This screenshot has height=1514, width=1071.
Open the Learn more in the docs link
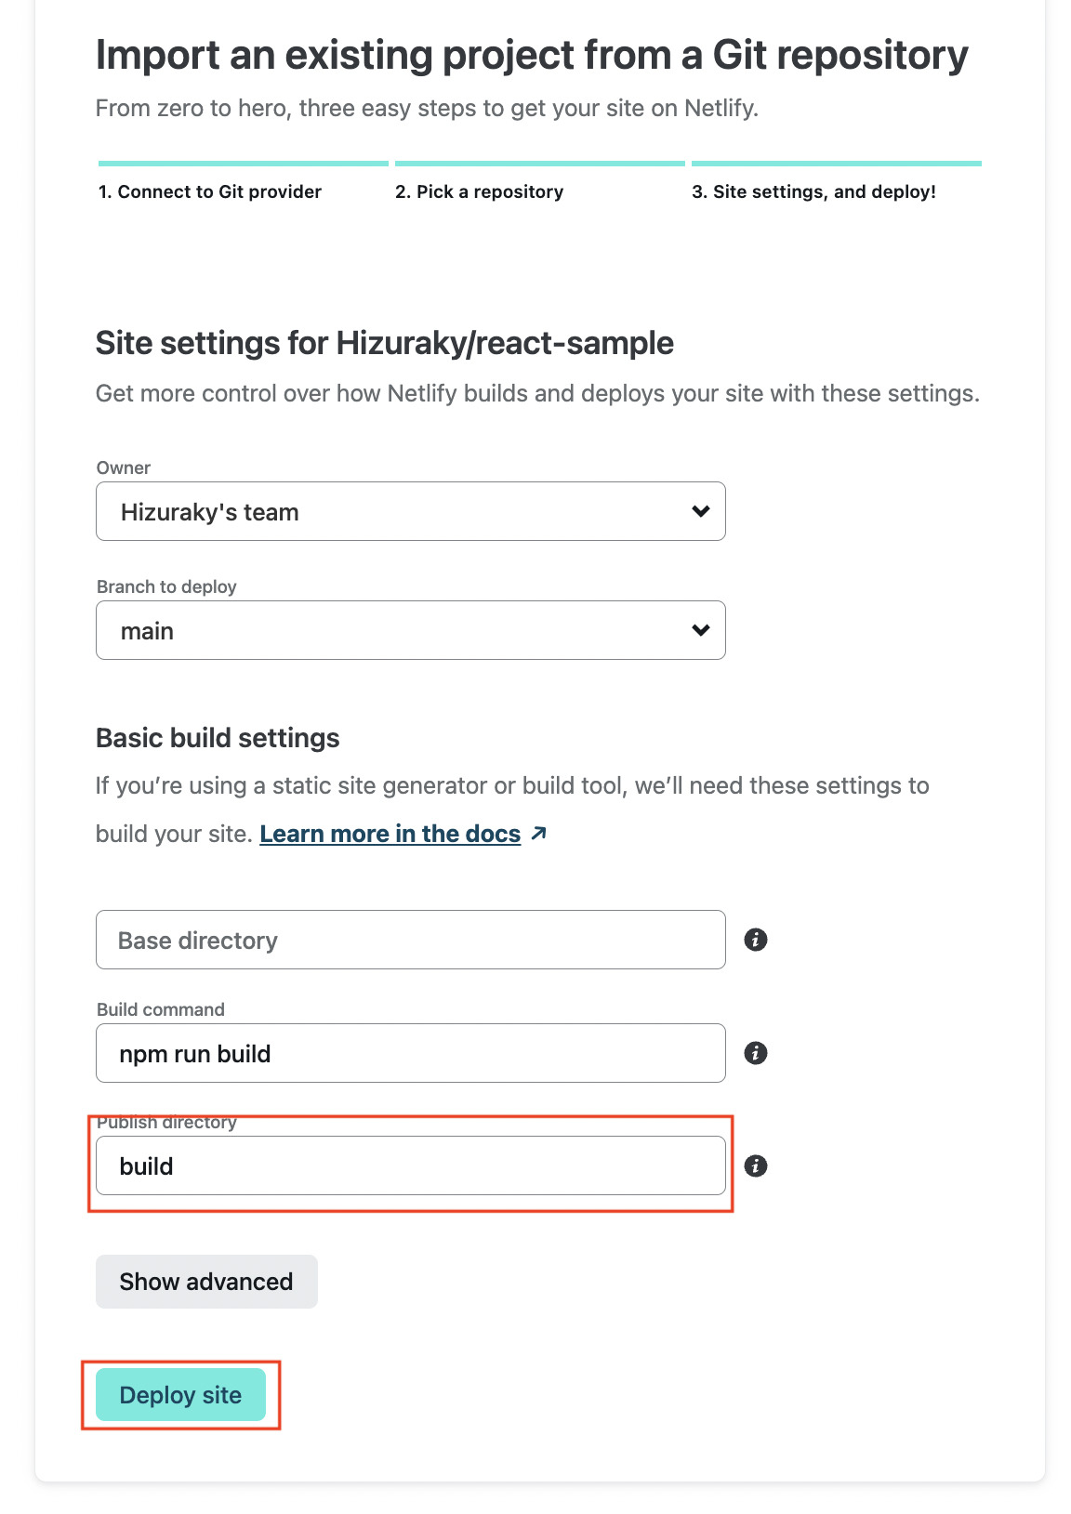tap(390, 834)
